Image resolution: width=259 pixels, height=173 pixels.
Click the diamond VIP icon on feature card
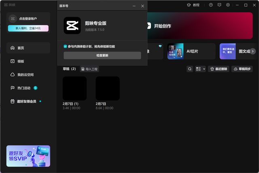(x=160, y=46)
